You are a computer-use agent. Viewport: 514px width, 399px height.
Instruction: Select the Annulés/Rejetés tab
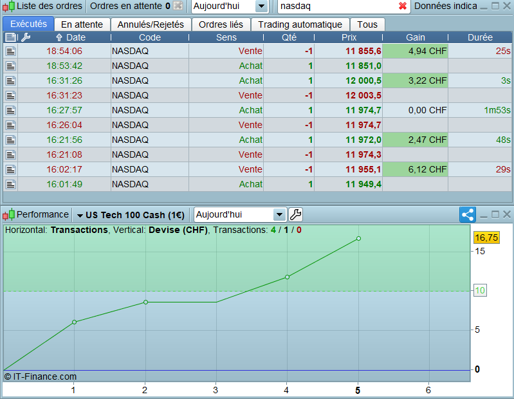click(x=151, y=24)
